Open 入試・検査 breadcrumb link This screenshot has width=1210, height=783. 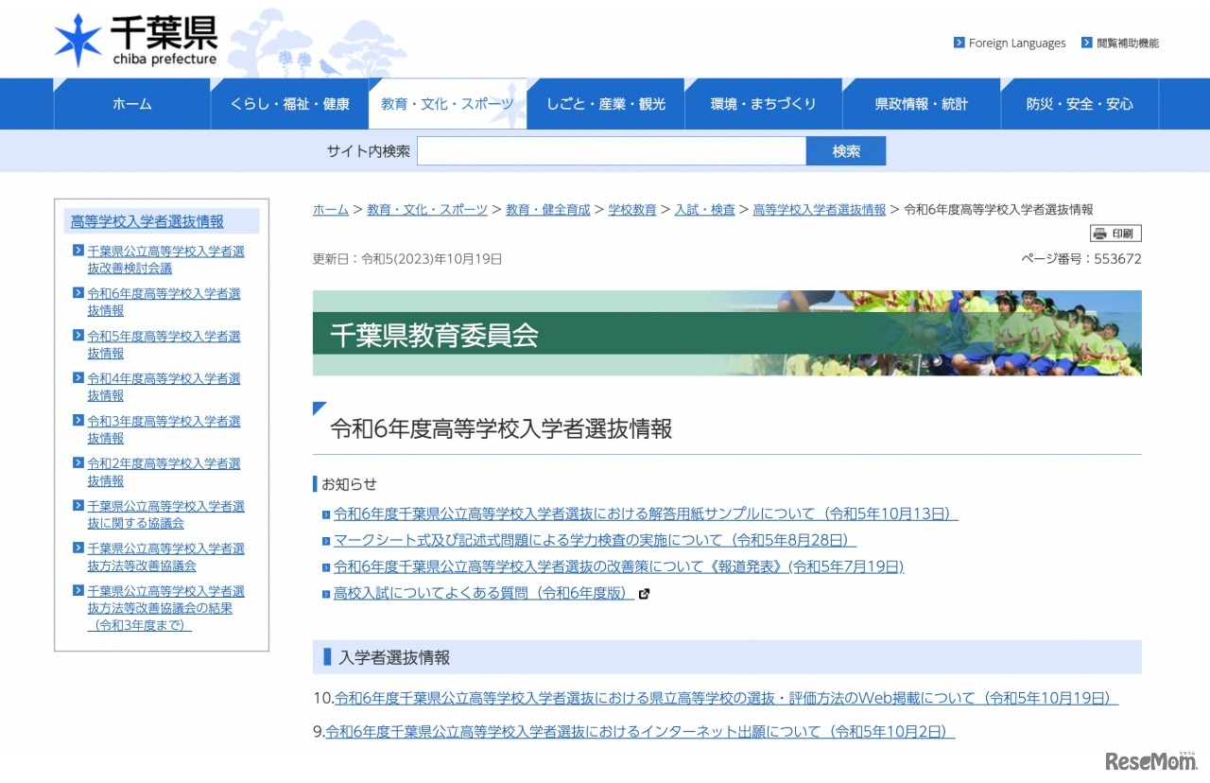click(705, 209)
